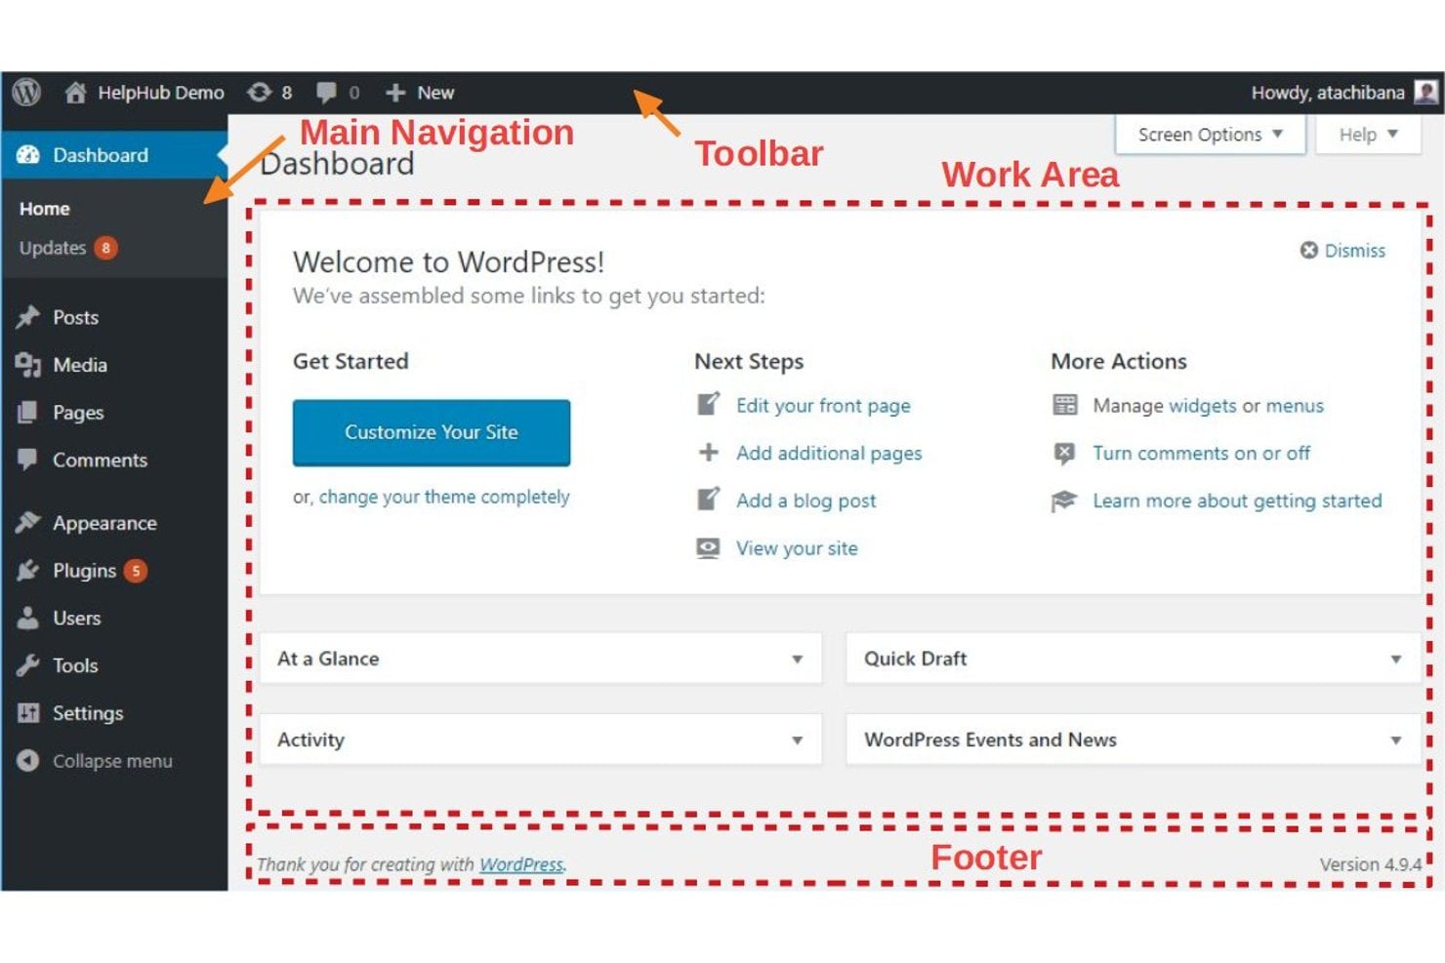Viewport: 1445px width, 963px height.
Task: Expand the At a Glance panel arrow
Action: (798, 660)
